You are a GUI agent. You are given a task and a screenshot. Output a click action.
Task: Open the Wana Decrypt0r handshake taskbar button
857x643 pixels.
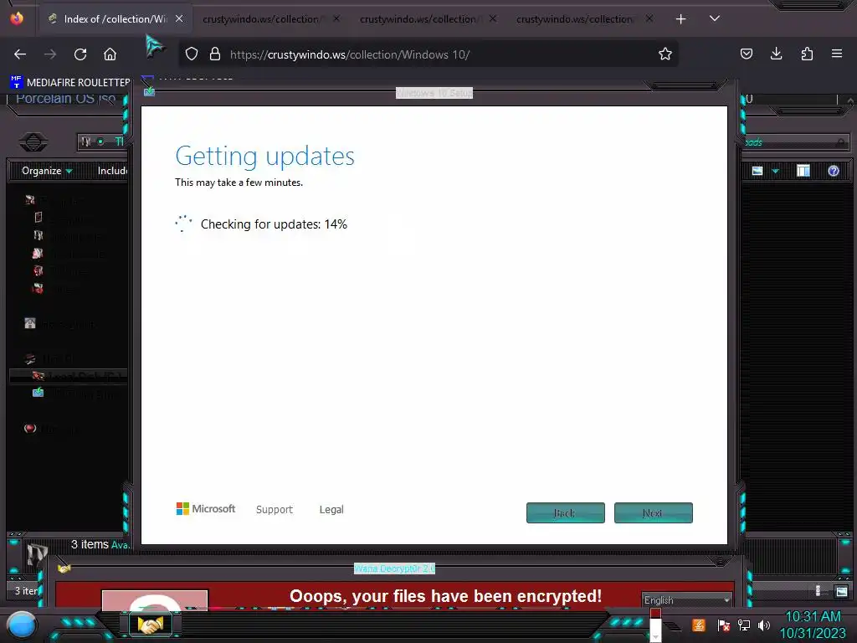tap(151, 625)
